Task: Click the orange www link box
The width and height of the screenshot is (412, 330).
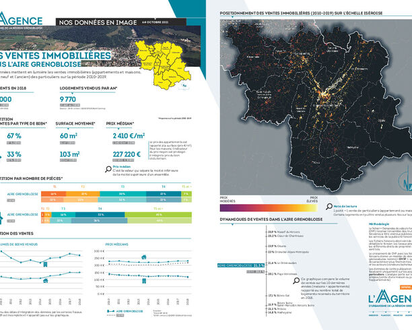Action: tap(406, 287)
